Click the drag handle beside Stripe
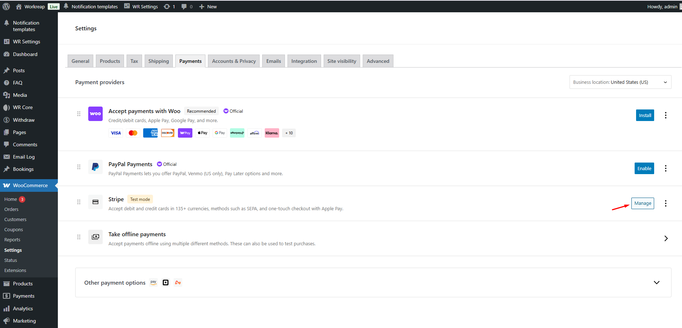Image resolution: width=682 pixels, height=328 pixels. tap(79, 202)
